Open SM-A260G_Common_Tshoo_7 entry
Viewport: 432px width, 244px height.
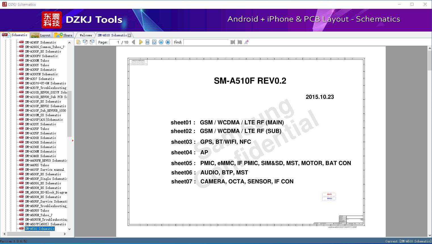45,47
